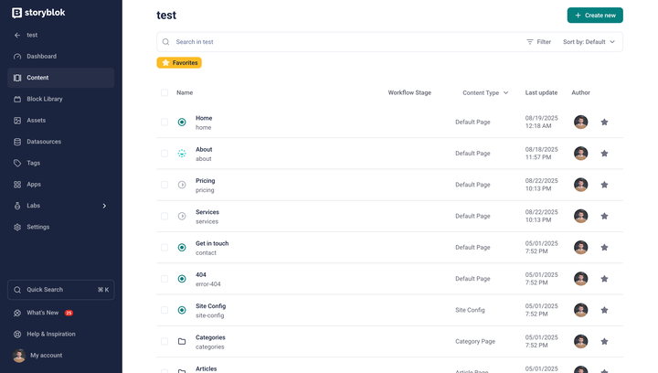Toggle the yellow Favorites filter chip

[x=179, y=63]
